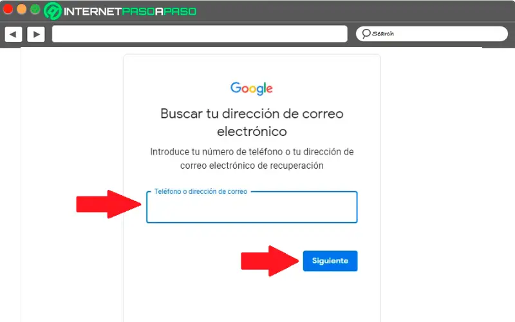Click the Google logo

[252, 88]
